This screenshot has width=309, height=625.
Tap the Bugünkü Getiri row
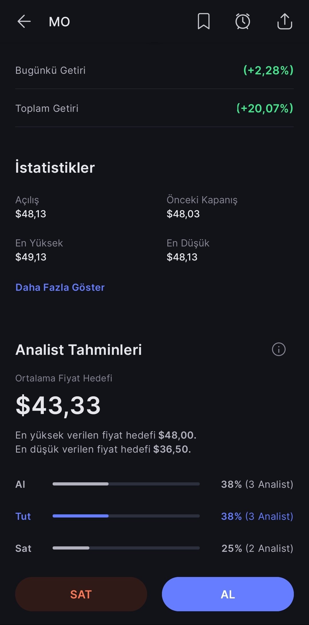[x=154, y=70]
